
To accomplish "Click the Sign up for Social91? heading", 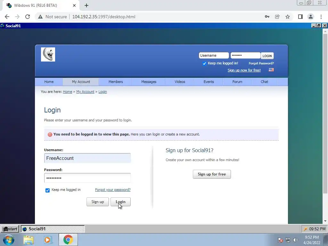I will [189, 151].
